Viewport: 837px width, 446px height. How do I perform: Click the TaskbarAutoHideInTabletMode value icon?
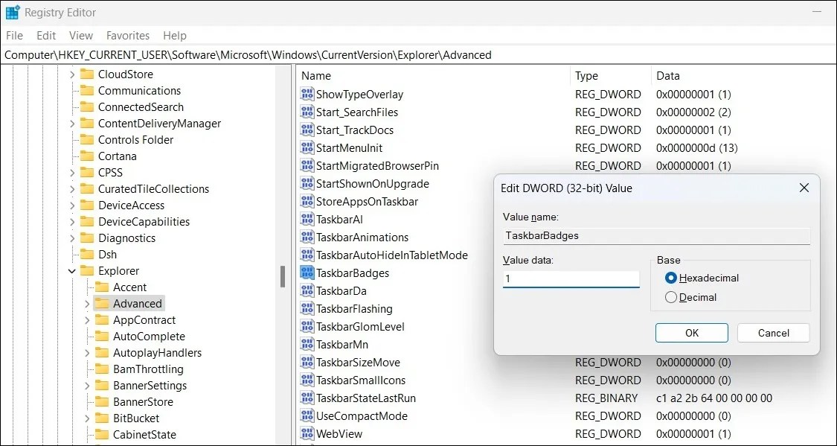pyautogui.click(x=307, y=255)
